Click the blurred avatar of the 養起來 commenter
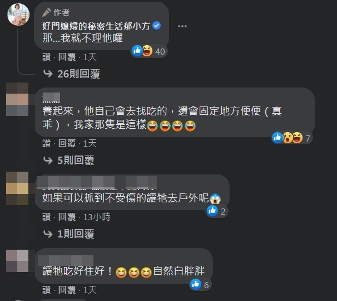This screenshot has width=337, height=301. tap(17, 99)
